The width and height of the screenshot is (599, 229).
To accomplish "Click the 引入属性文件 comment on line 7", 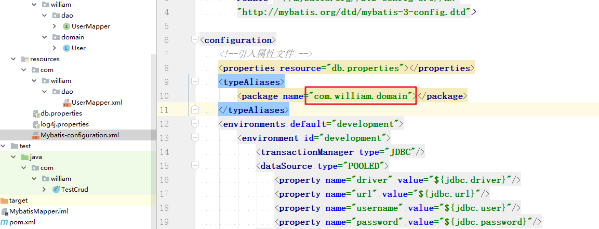I will point(267,54).
